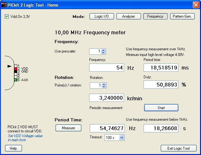Decrease the Use prescaler value
The width and height of the screenshot is (201, 155).
tap(103, 53)
